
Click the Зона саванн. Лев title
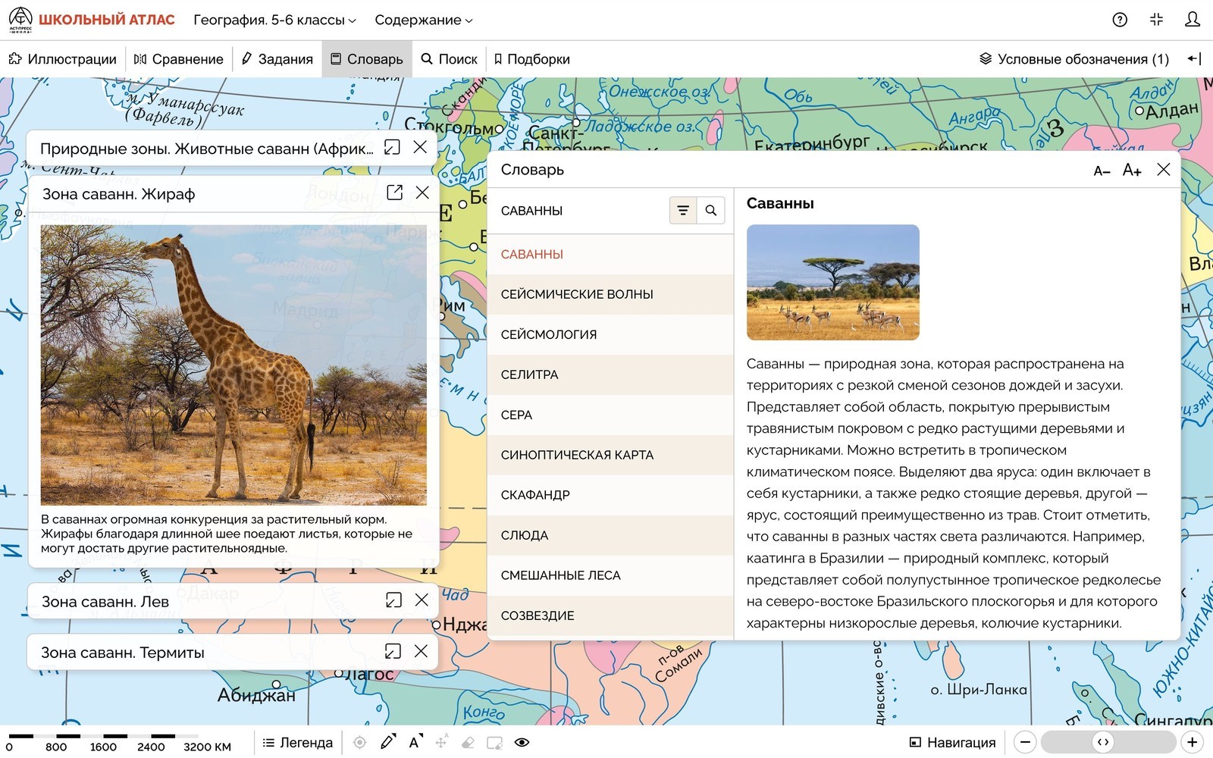pos(105,602)
